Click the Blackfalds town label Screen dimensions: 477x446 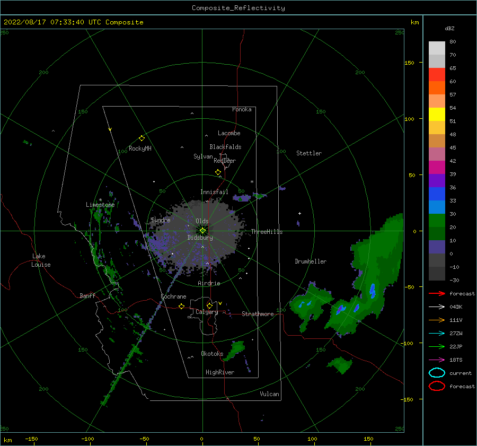[225, 147]
